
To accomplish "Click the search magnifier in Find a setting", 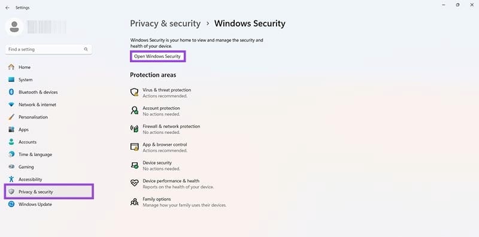I will [86, 49].
